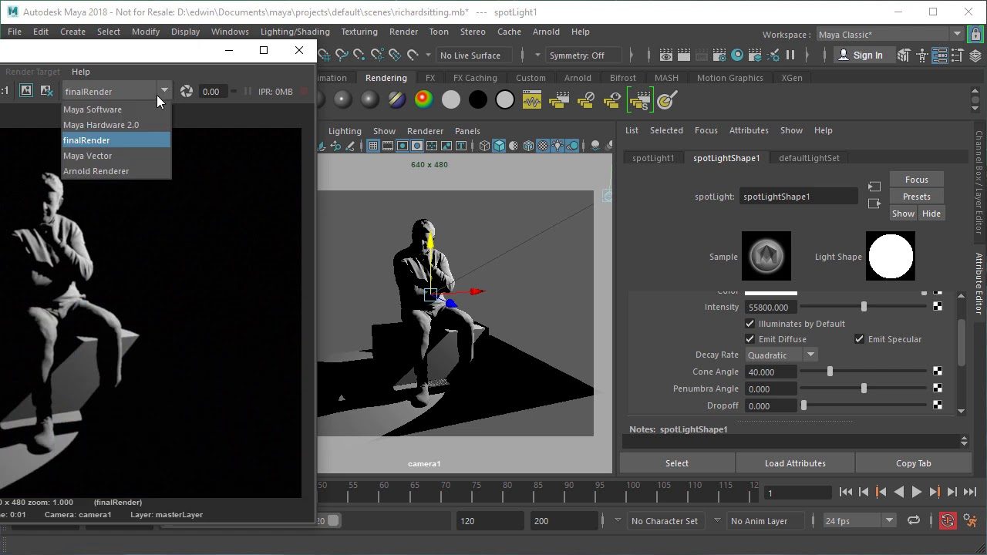Uncheck Illuminates by Default
This screenshot has height=555, width=987.
750,323
